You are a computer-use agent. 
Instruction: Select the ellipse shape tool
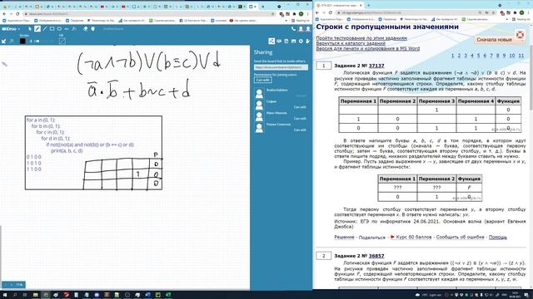tap(59, 29)
